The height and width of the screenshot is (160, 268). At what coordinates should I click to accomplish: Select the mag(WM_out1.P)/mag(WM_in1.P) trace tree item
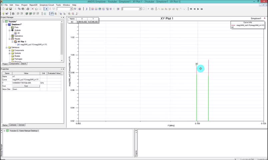tap(33, 45)
